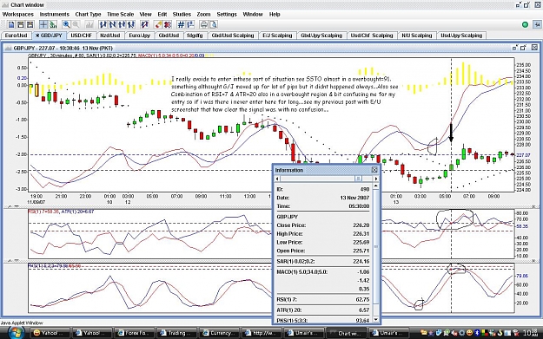Click the Close Price value 226.20

tap(361, 225)
